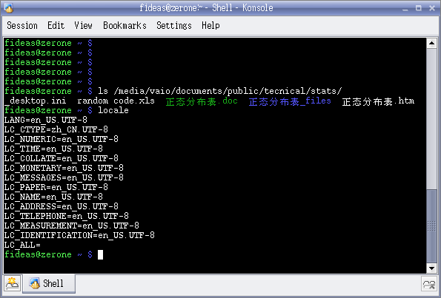Open the View menu
The width and height of the screenshot is (441, 298).
(x=83, y=26)
